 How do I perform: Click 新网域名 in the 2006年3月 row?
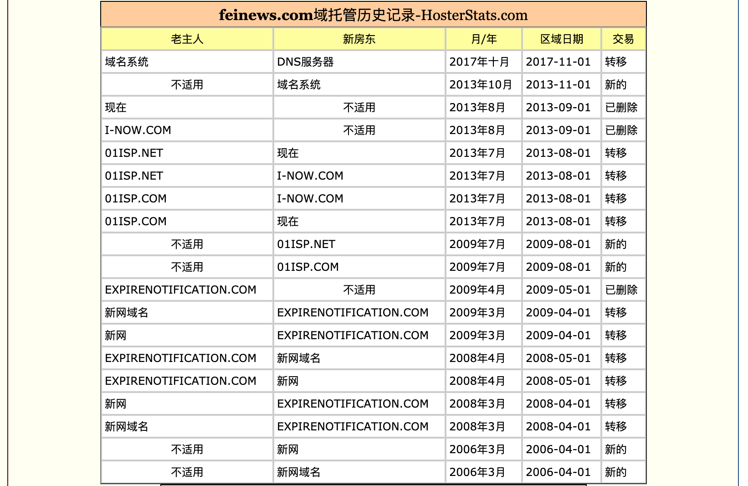pyautogui.click(x=299, y=472)
